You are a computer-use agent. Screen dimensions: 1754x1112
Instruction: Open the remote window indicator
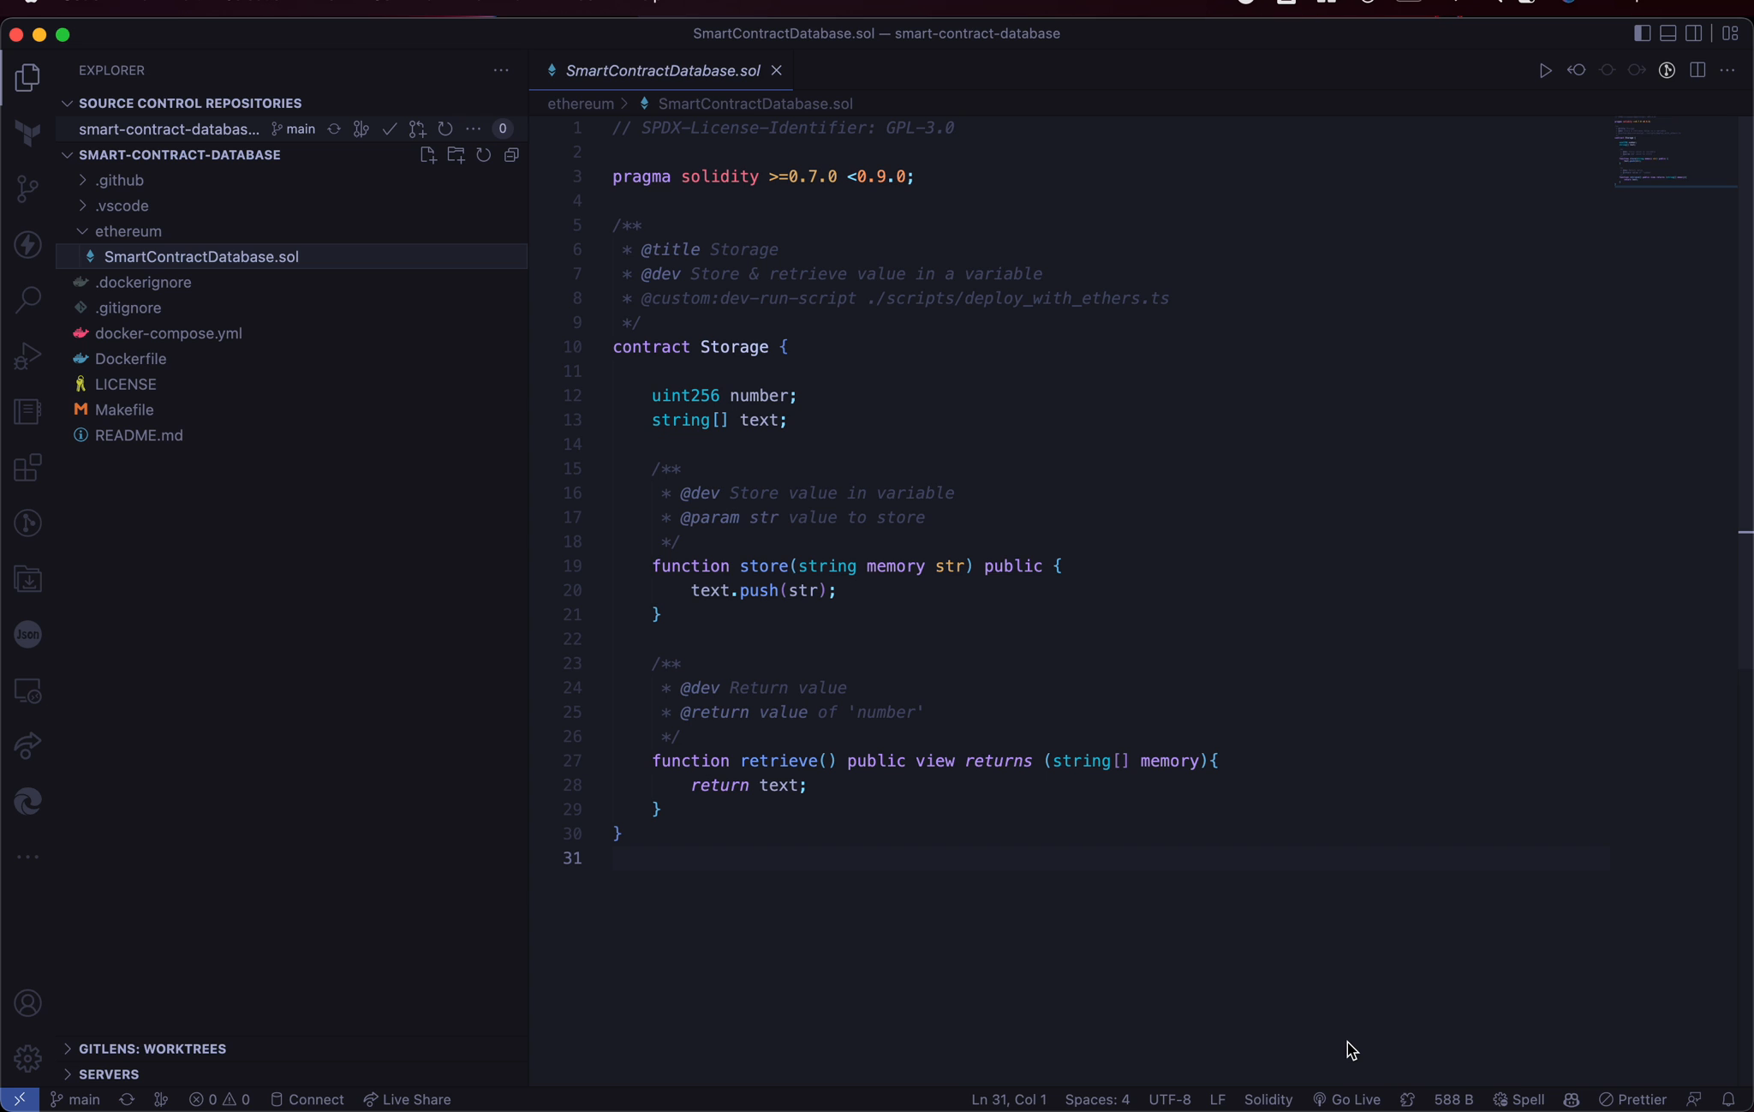tap(20, 1099)
